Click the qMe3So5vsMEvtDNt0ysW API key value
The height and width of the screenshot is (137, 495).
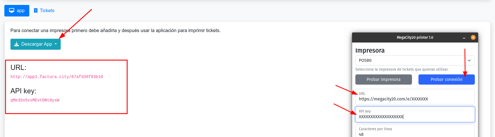(35, 100)
